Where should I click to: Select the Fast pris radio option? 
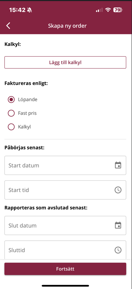click(x=11, y=113)
